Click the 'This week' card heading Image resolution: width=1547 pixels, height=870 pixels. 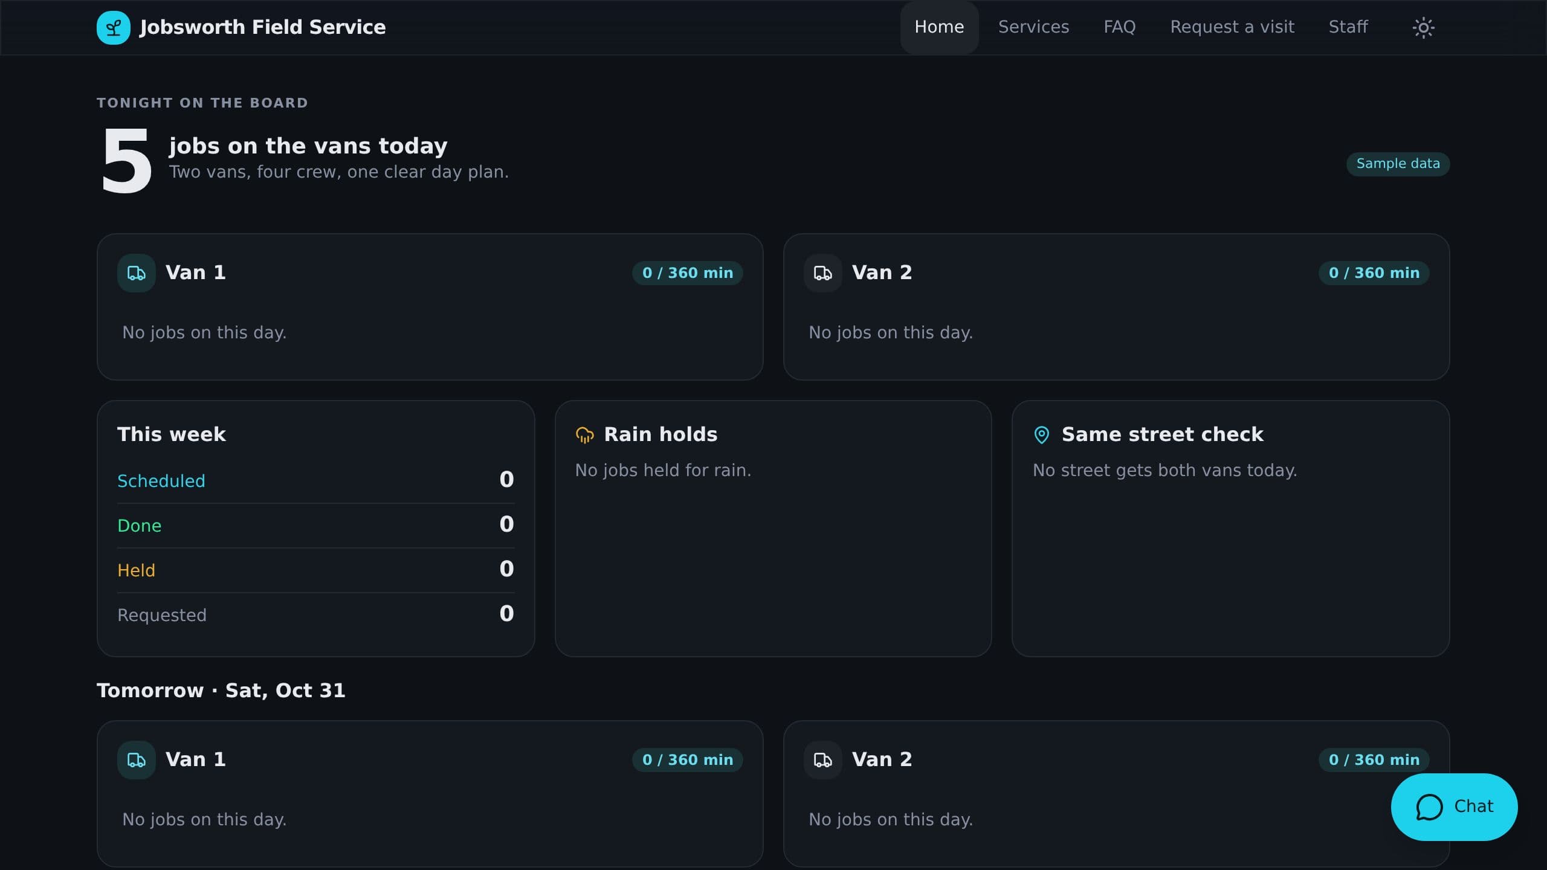tap(172, 434)
